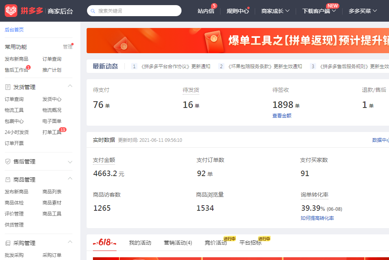Click the 采购管理 section icon
This screenshot has height=260, width=389.
point(8,243)
